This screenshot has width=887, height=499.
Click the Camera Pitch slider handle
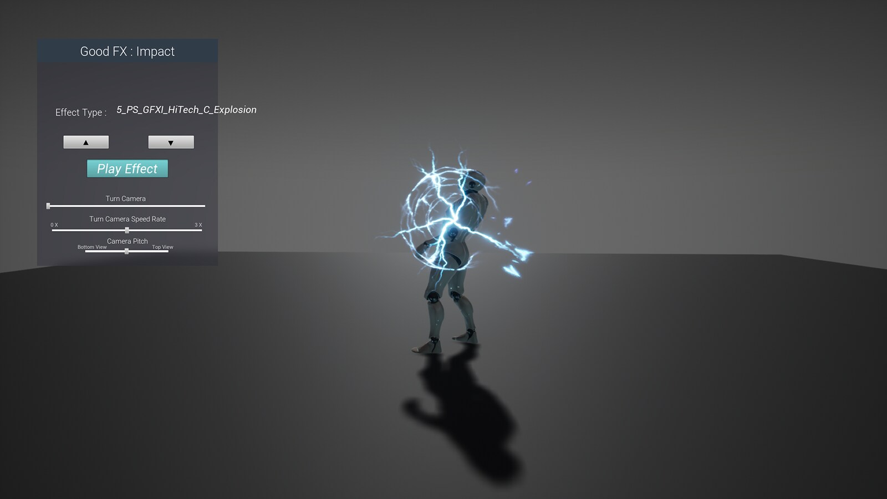point(126,251)
